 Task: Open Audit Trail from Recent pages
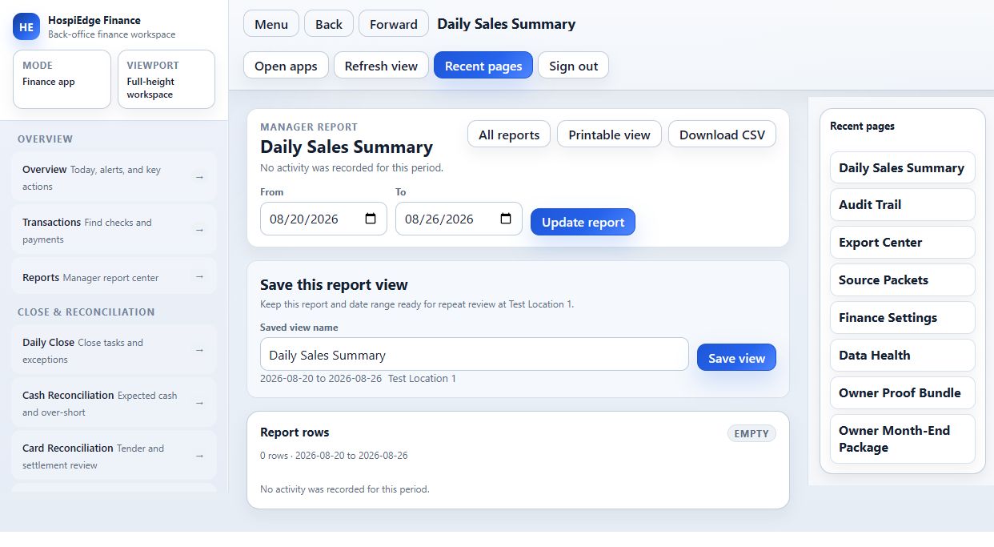(x=902, y=204)
